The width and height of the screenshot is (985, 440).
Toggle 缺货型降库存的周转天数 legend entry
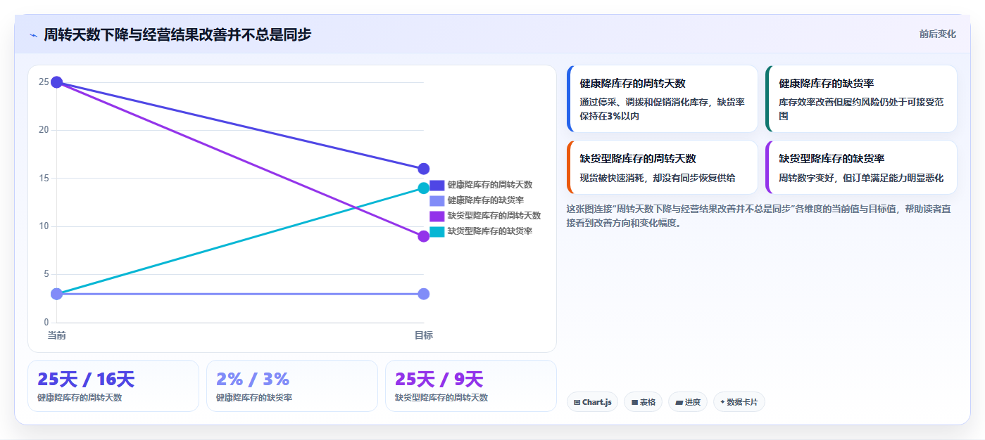click(485, 216)
